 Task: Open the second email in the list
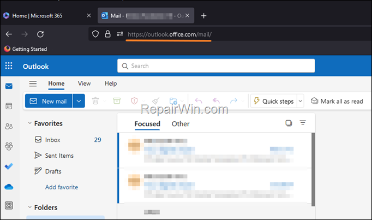tap(215, 186)
